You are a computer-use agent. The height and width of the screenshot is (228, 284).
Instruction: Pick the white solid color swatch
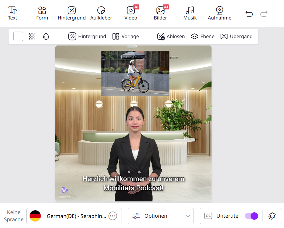point(18,36)
